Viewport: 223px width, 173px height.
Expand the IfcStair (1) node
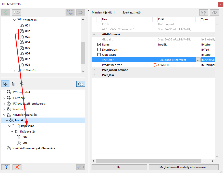pos(14,70)
